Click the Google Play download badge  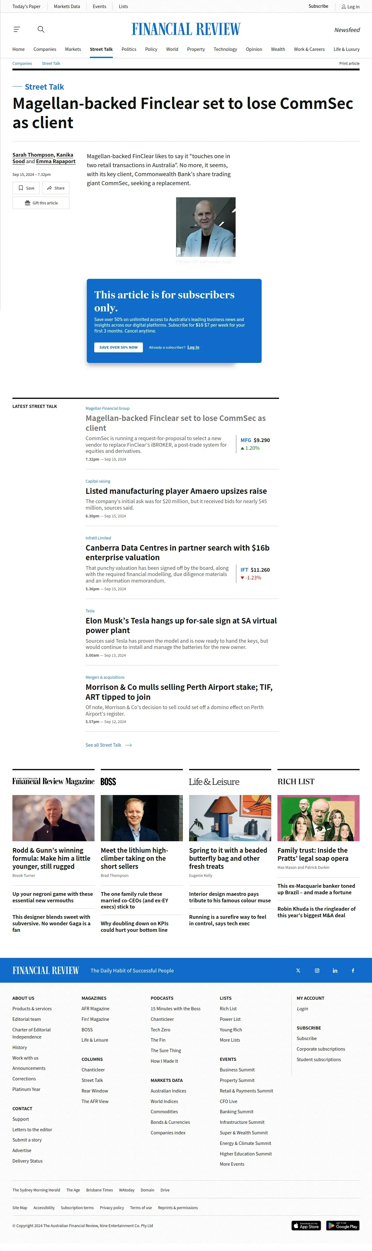click(x=343, y=1225)
